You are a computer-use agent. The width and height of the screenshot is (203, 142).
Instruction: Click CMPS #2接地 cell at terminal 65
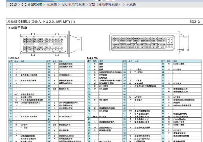(179, 64)
